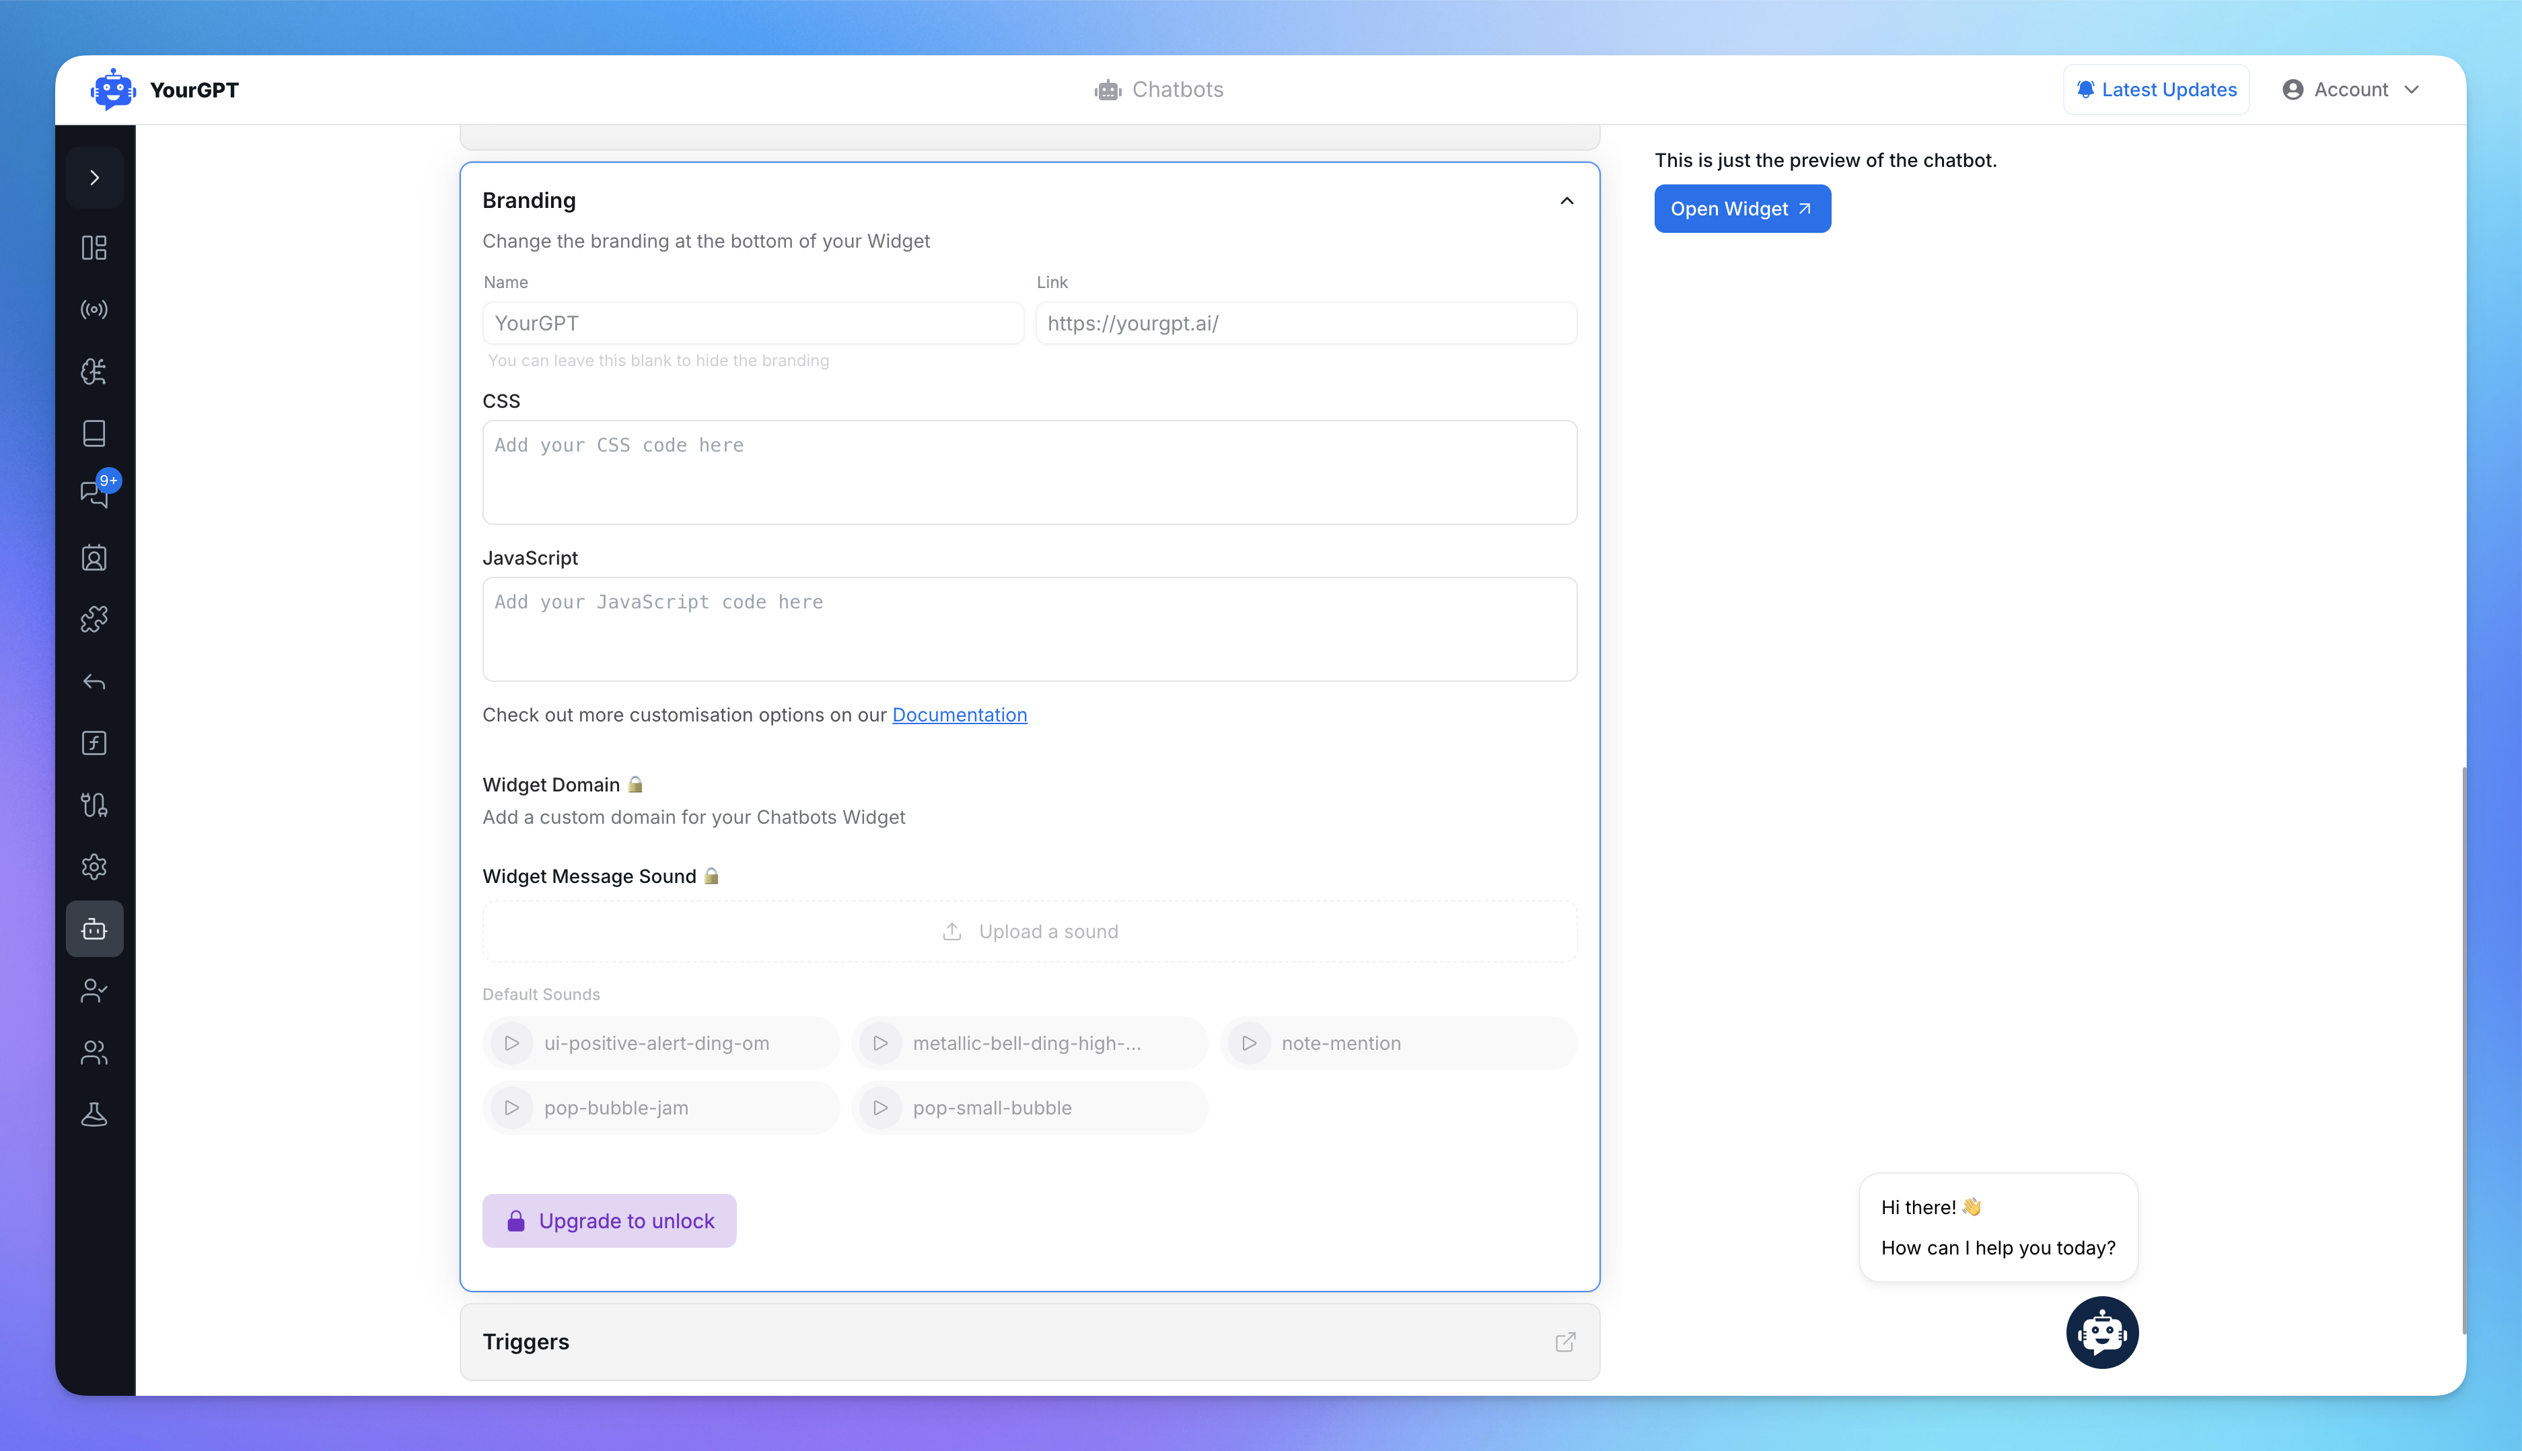This screenshot has height=1451, width=2522.
Task: Click the page vertical scrollbar
Action: click(2463, 1051)
